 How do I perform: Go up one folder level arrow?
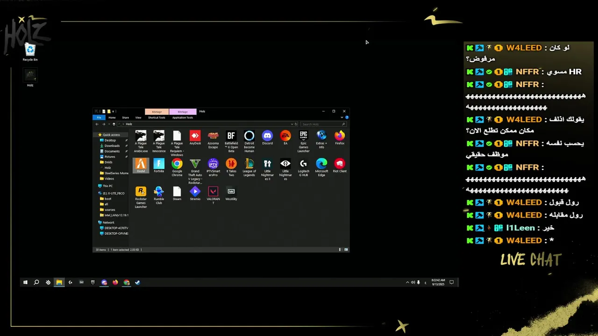114,124
